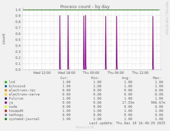Click the nethogs gray legend swatch

coord(6,115)
